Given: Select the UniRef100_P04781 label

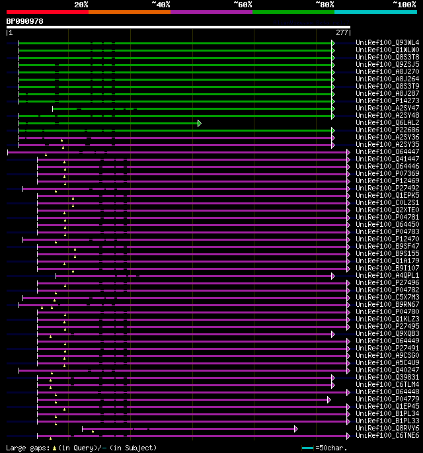Looking at the screenshot, I should [x=387, y=218].
